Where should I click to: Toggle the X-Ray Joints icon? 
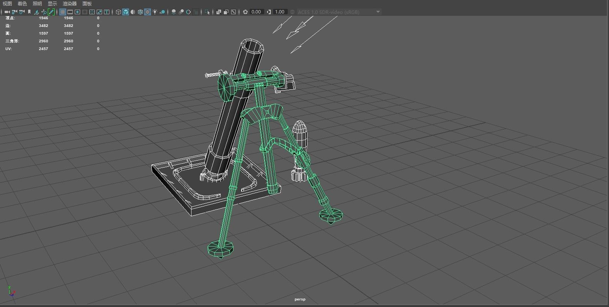tap(233, 12)
